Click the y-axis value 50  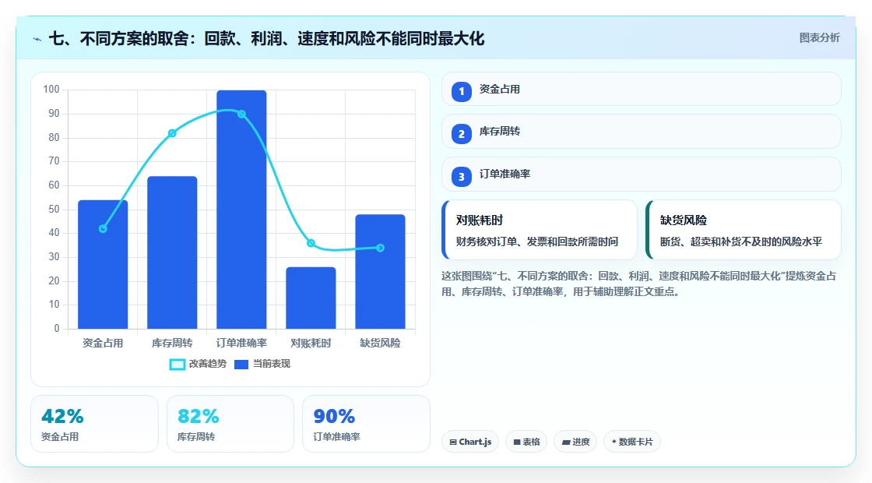pos(54,210)
